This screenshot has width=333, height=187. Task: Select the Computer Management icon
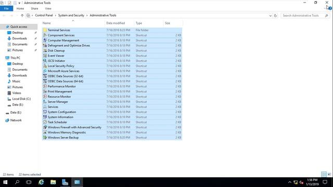(x=45, y=41)
